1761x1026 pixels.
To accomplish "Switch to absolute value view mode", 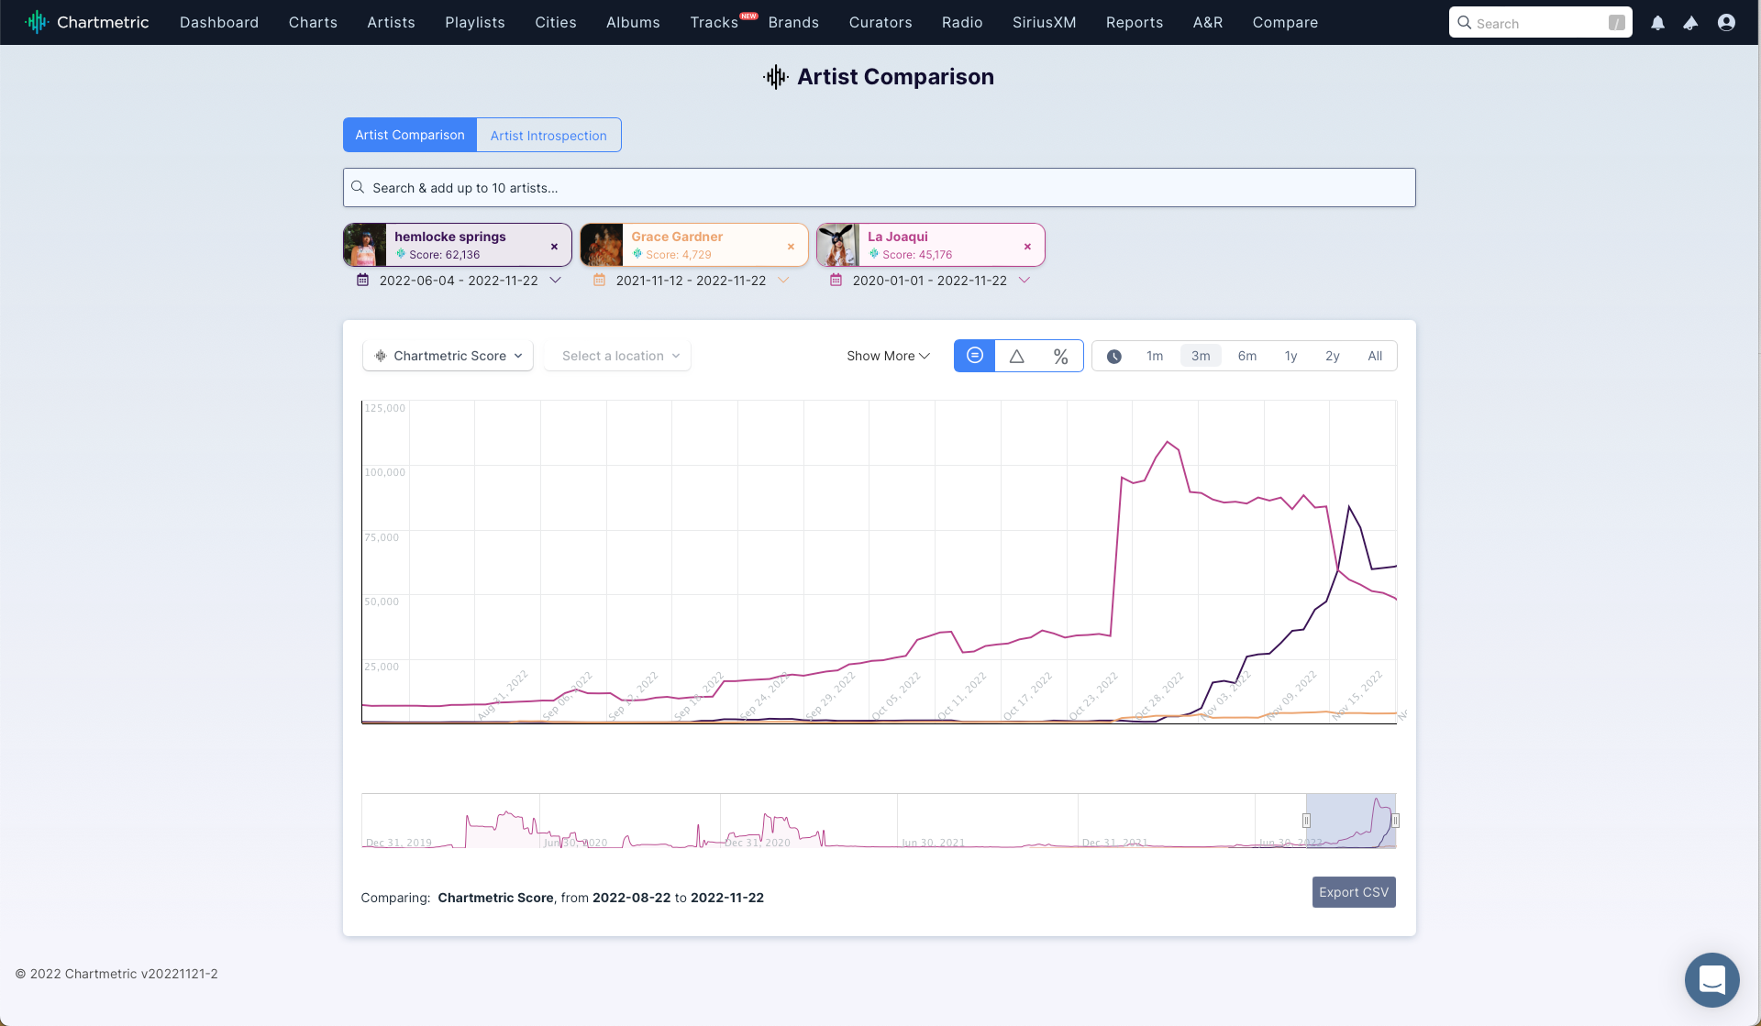I will [974, 356].
